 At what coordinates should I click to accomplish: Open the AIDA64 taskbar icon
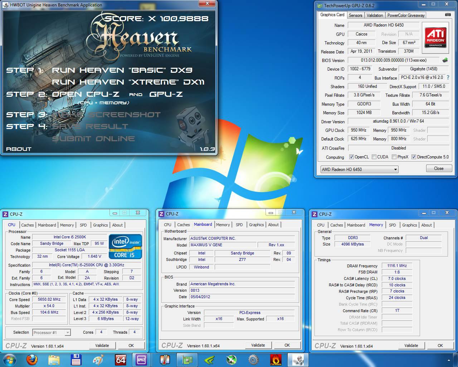[x=120, y=359]
